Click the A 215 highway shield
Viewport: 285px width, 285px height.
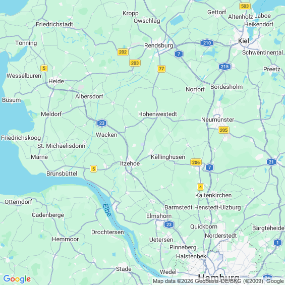[224, 67]
